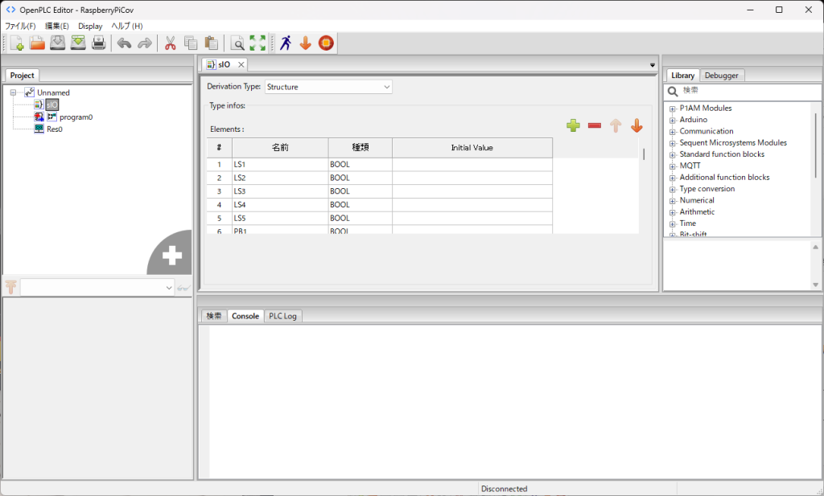This screenshot has width=824, height=496.
Task: Switch to the PLC Log tab
Action: point(282,316)
